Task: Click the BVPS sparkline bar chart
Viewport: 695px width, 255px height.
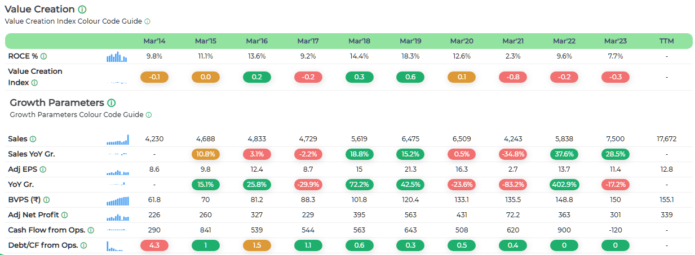Action: (117, 200)
